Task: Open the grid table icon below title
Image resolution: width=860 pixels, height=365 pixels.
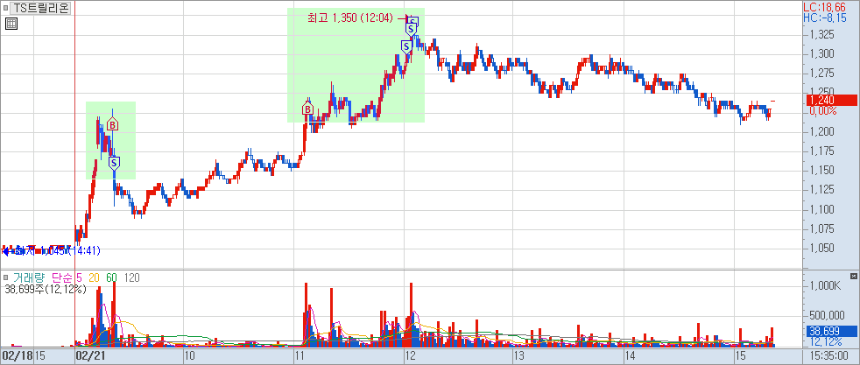Action: (x=11, y=24)
